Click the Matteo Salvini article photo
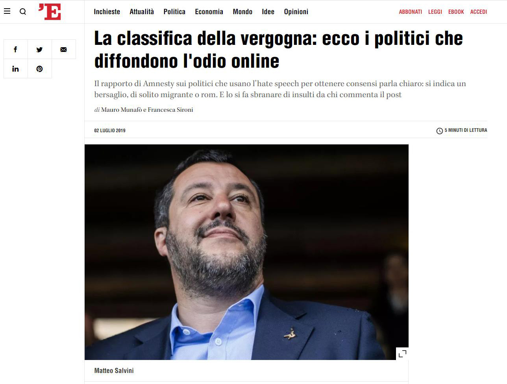 coord(246,252)
